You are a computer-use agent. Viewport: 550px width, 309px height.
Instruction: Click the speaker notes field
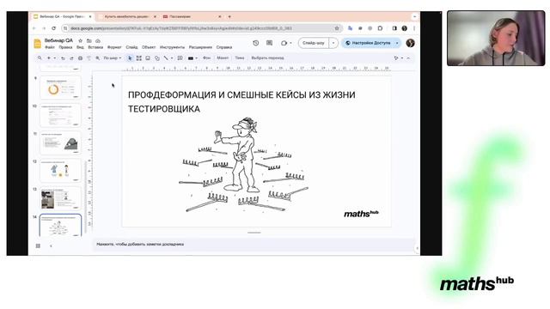(x=254, y=244)
